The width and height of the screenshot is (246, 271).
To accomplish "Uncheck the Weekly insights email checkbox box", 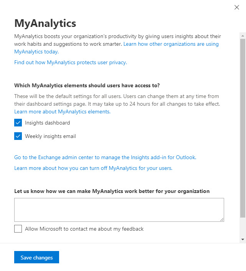I will pyautogui.click(x=18, y=136).
